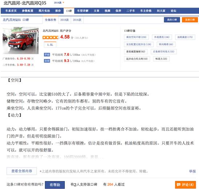
Task: Click the five-star rating icon
Action: pos(51,38)
